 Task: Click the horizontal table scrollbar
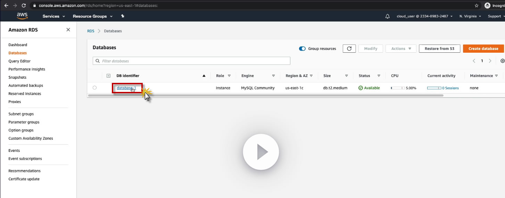click(x=266, y=95)
